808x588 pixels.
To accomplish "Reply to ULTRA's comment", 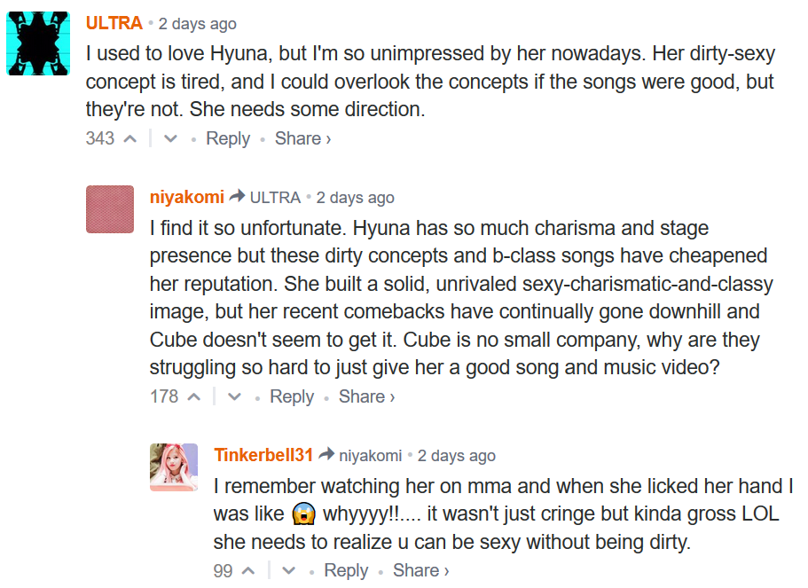I will pos(228,138).
